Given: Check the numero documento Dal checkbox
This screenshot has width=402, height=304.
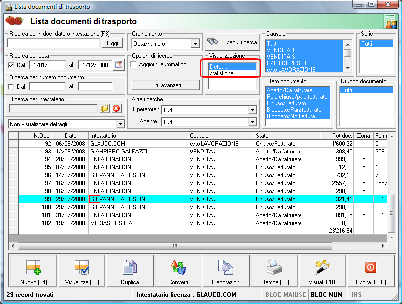Looking at the screenshot, I should pyautogui.click(x=11, y=87).
